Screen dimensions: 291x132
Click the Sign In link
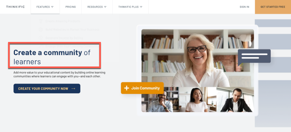coord(244,7)
